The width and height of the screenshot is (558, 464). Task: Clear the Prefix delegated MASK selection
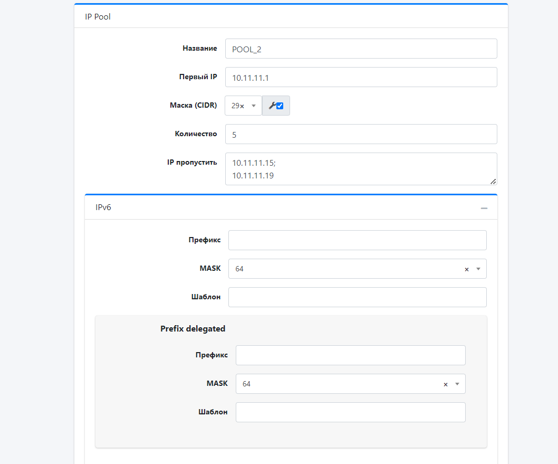(x=445, y=384)
